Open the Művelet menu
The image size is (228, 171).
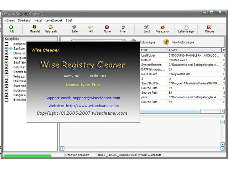coord(10,21)
